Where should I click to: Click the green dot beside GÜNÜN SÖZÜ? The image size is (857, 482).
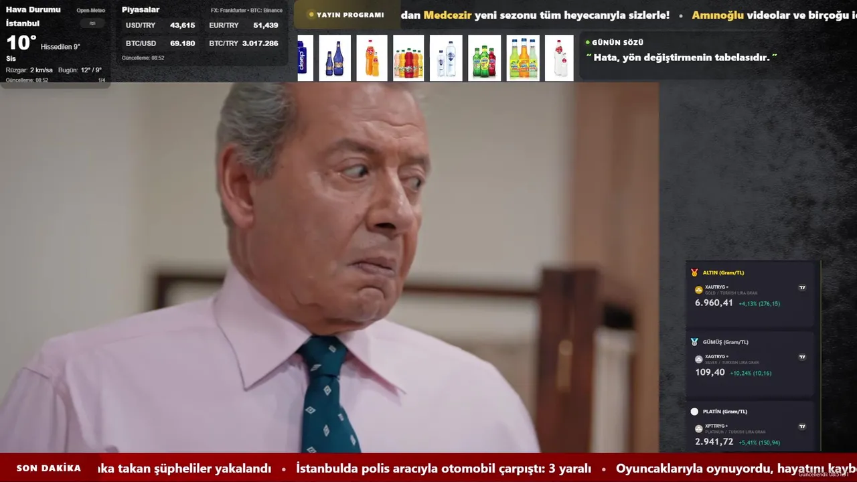pyautogui.click(x=588, y=42)
